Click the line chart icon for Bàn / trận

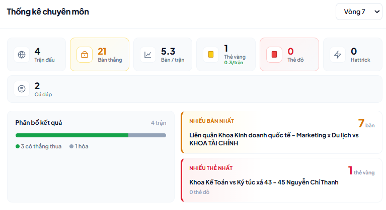(x=147, y=55)
